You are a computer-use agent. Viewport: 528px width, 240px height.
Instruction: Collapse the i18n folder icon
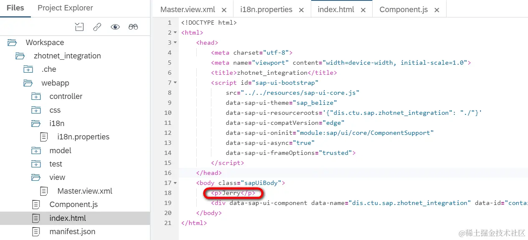[36, 124]
